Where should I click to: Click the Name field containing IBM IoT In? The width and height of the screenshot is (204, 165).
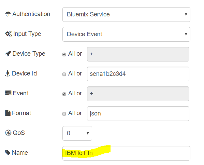(x=126, y=153)
